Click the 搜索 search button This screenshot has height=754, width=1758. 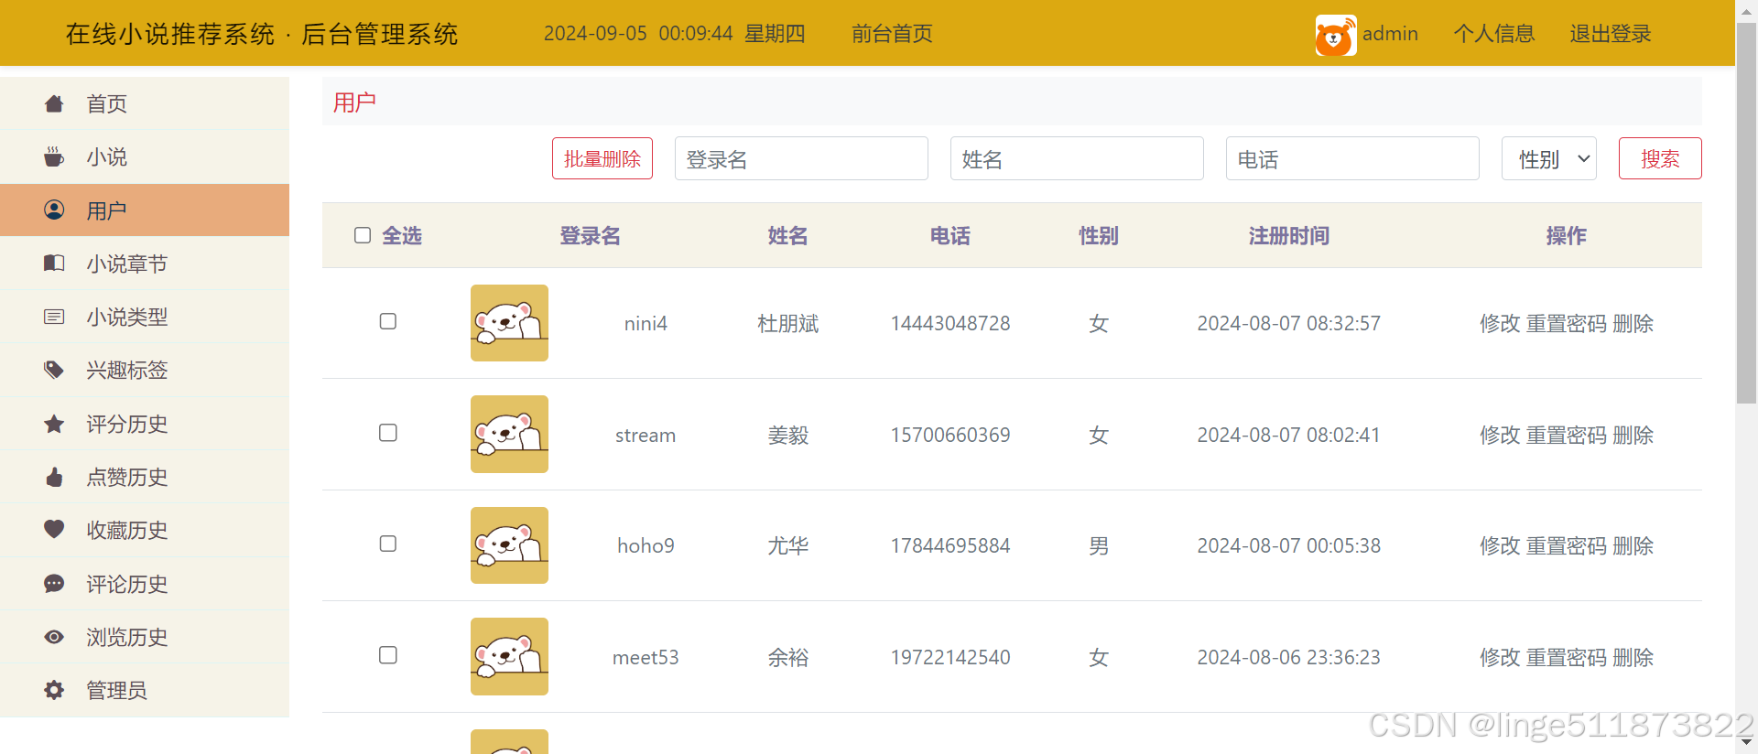[1660, 158]
